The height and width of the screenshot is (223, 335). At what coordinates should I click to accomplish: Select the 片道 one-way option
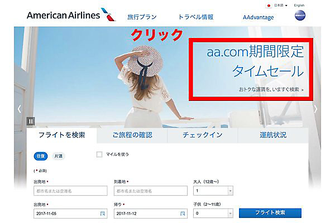[58, 156]
